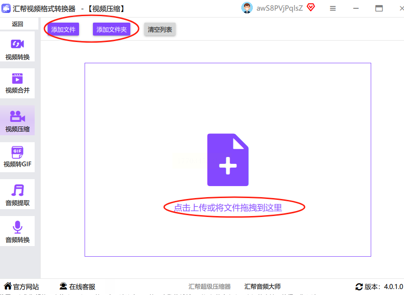404x295 pixels.
Task: Click the 音频转换 sidebar label
Action: [x=18, y=240]
